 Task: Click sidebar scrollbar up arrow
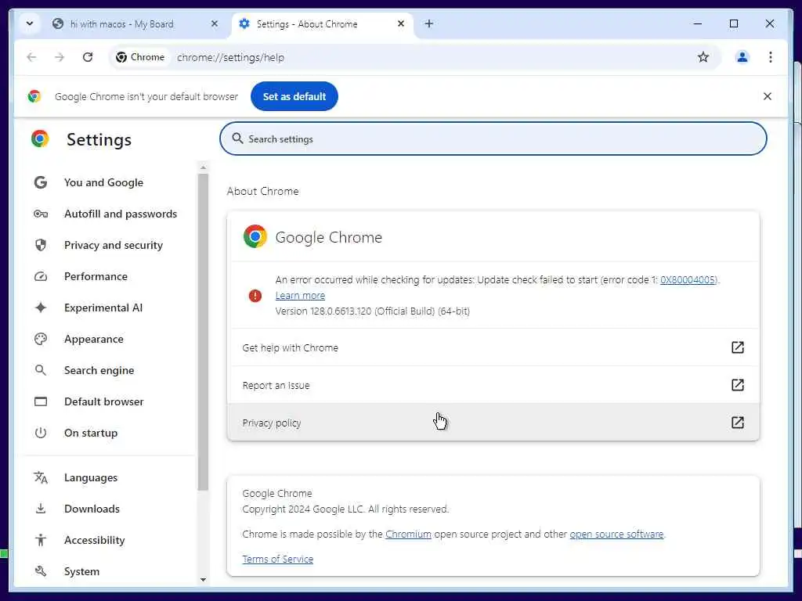[x=203, y=167]
